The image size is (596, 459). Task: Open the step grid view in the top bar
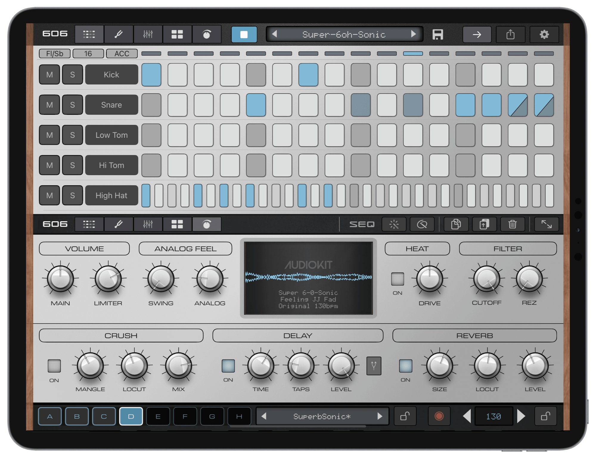[x=89, y=34]
